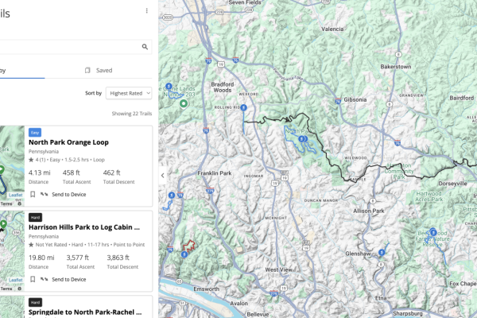Select the Beechwood Farms Nature Reserve marker

point(433,232)
